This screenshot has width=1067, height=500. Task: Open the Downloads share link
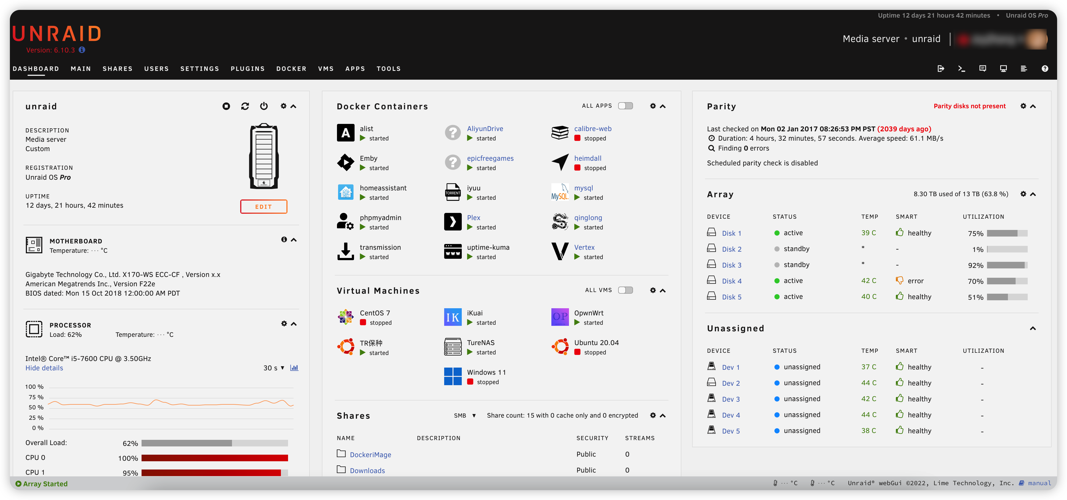367,471
